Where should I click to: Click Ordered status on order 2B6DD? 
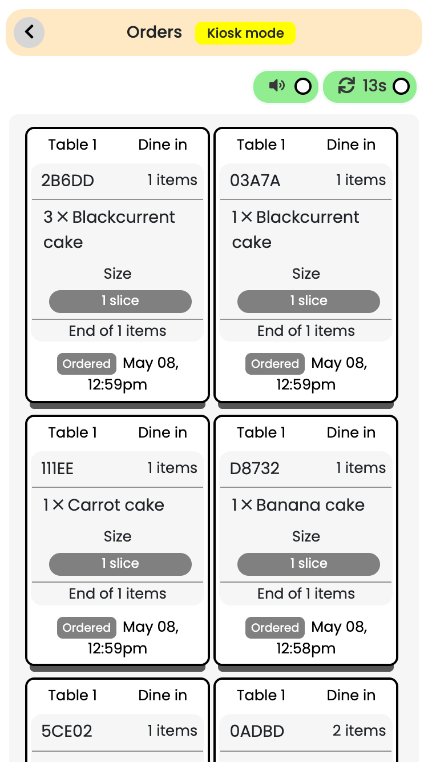tap(87, 364)
